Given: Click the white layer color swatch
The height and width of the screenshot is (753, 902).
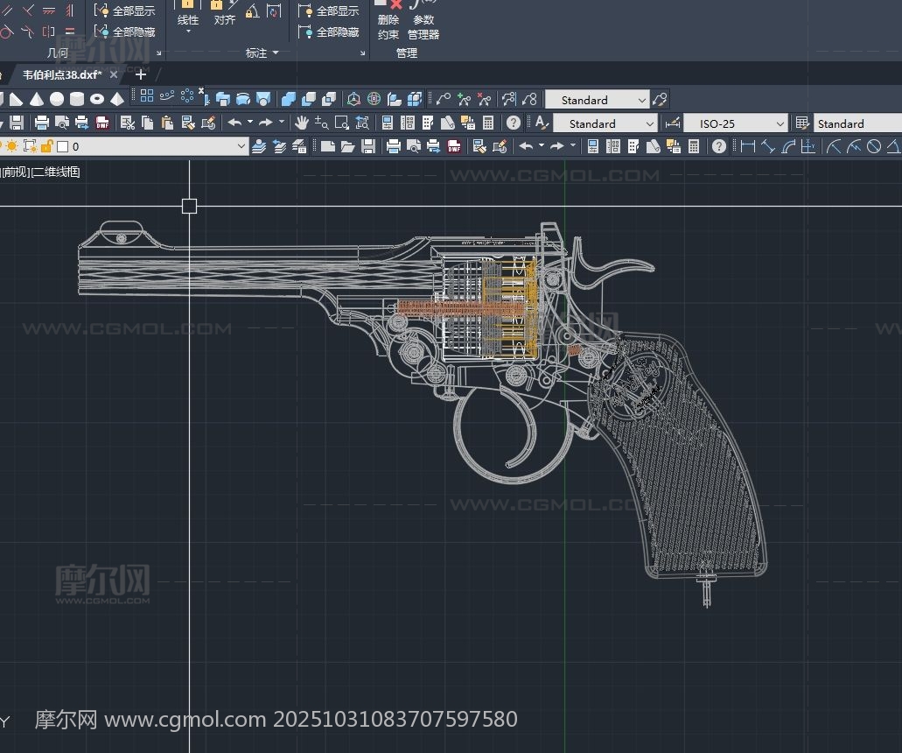Looking at the screenshot, I should click(x=63, y=146).
